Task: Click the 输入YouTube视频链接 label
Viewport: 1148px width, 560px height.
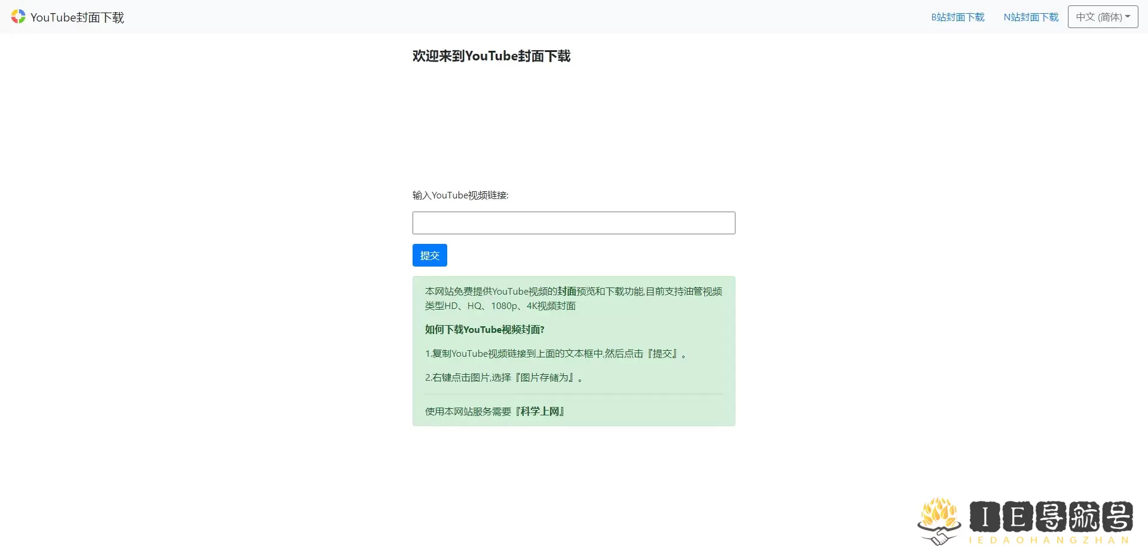Action: [x=460, y=195]
